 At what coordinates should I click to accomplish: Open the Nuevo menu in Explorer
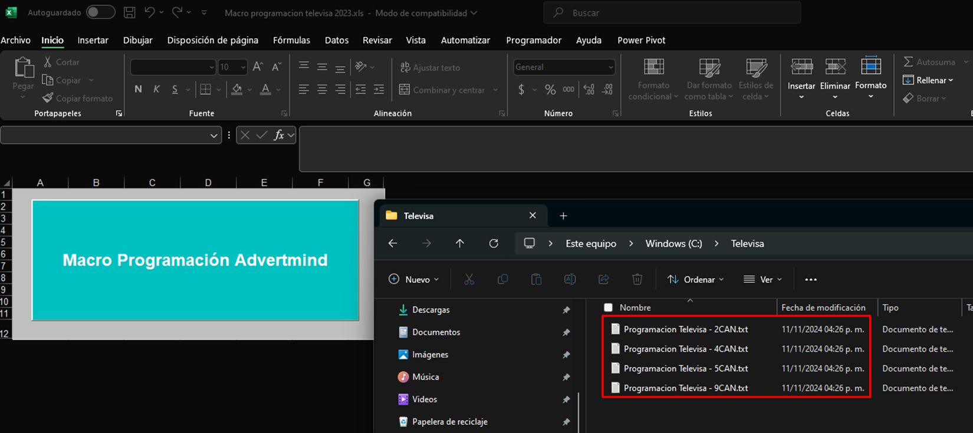(414, 279)
